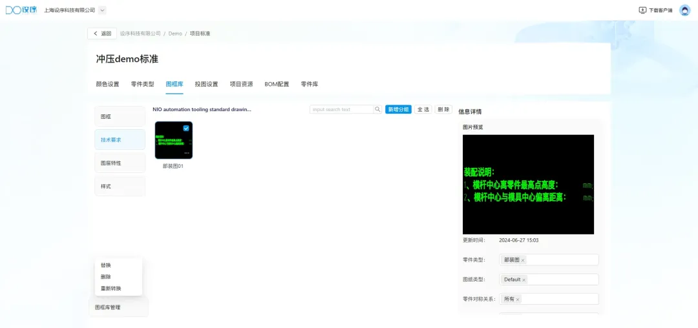Screen dimensions: 698x328
Task: Select 技术要求 in the side list
Action: pyautogui.click(x=120, y=139)
